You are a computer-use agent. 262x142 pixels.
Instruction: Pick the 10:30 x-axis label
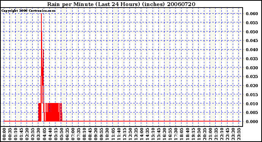click(x=107, y=134)
